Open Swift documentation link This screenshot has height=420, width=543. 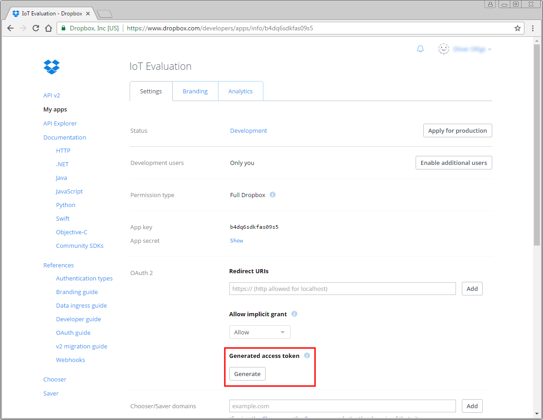tap(63, 218)
